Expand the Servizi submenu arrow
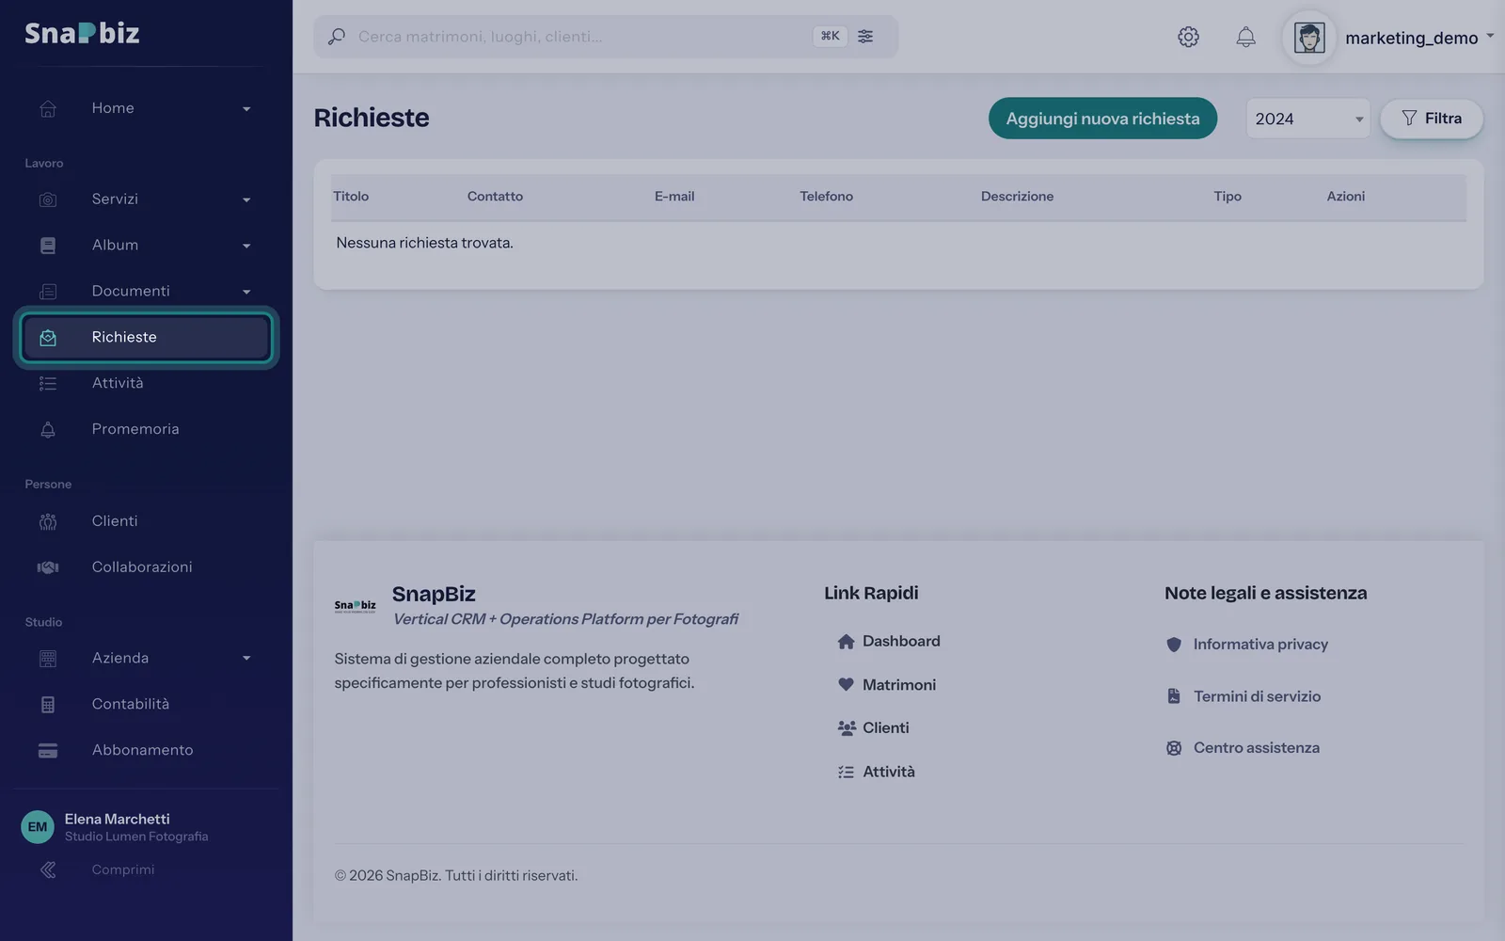This screenshot has width=1505, height=941. [246, 200]
